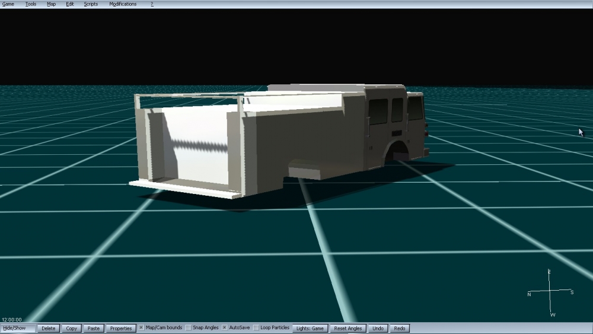Click the Lights: Game button
This screenshot has width=593, height=334.
click(310, 328)
